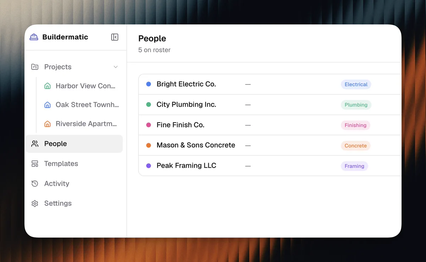The image size is (426, 262).
Task: Open City Plumbing Inc. roster entry
Action: (270, 105)
